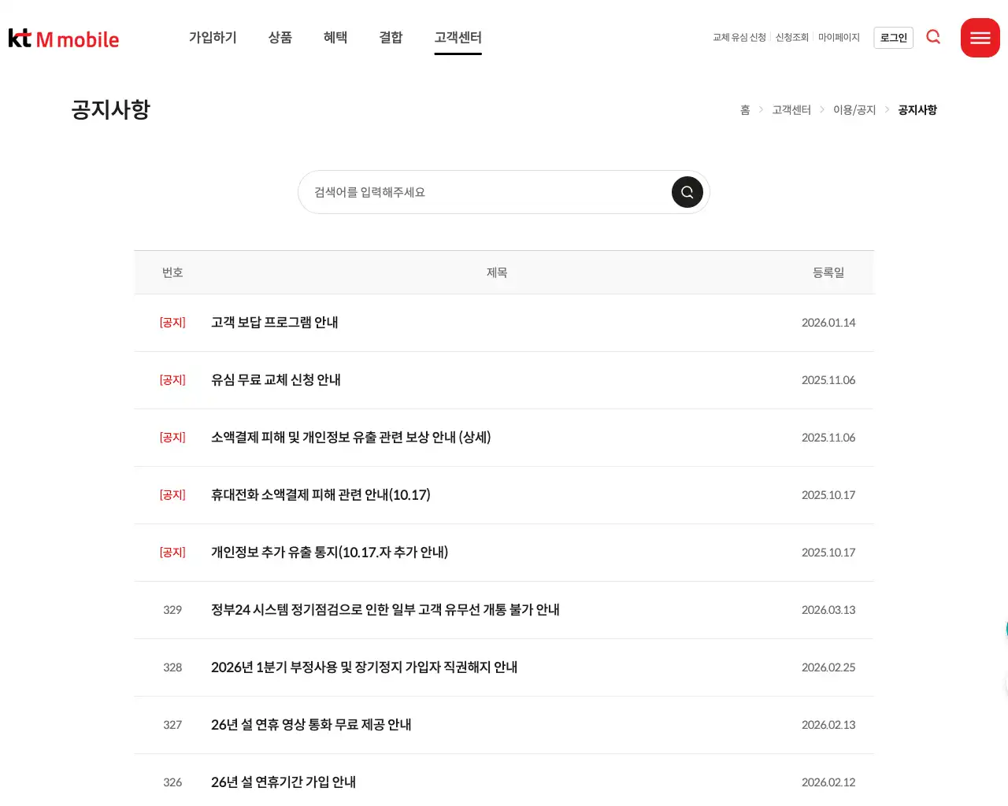The image size is (1008, 806).
Task: Click 홈 in the breadcrumb
Action: 745,110
